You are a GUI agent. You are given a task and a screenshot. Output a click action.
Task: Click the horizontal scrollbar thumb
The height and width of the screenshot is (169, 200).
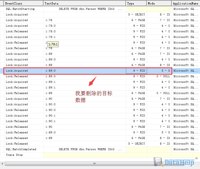click(94, 164)
